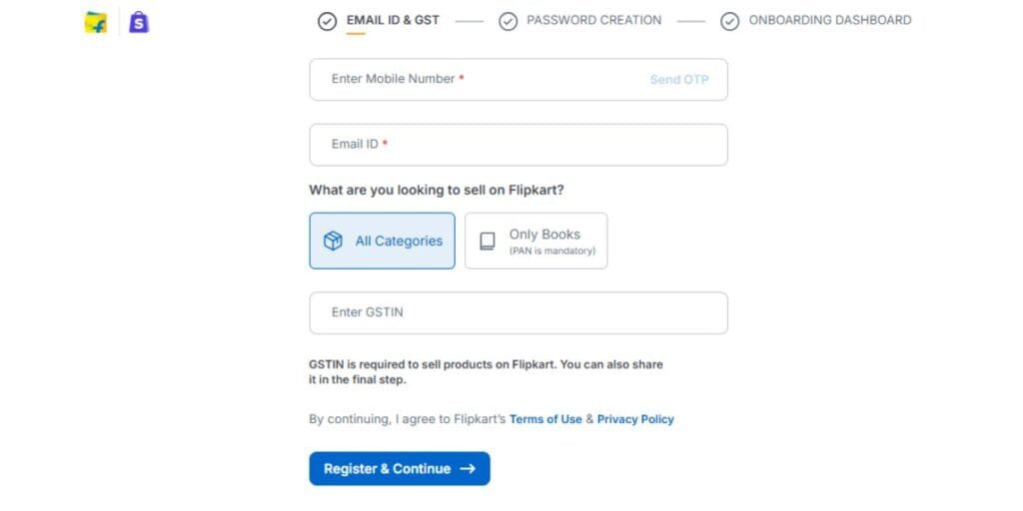
Task: Choose the Only Books option
Action: point(535,241)
